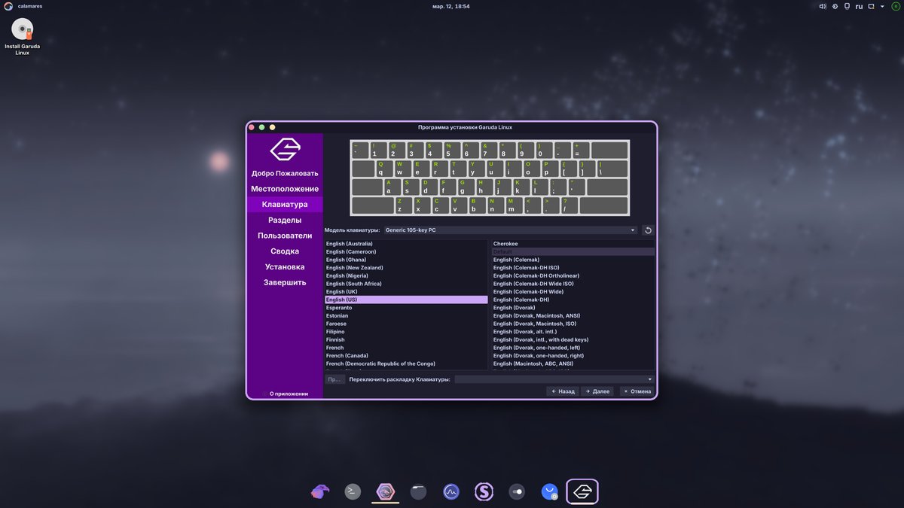Go to the Разделы step in sidebar
This screenshot has width=904, height=508.
point(285,220)
